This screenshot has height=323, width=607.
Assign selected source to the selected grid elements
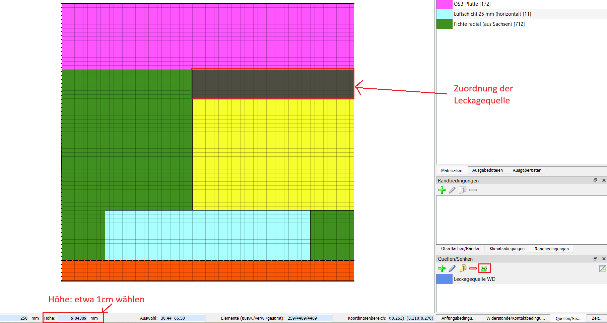pos(484,268)
